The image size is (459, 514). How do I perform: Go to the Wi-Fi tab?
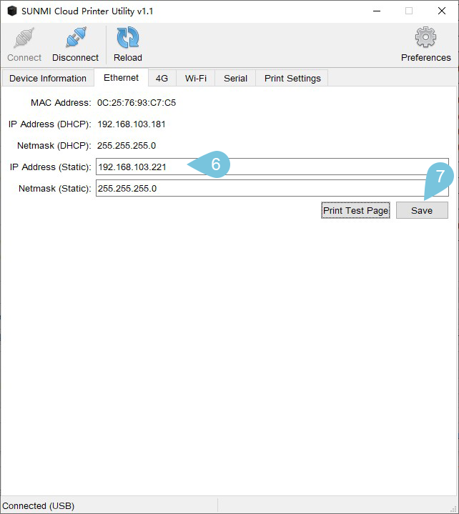pyautogui.click(x=196, y=79)
